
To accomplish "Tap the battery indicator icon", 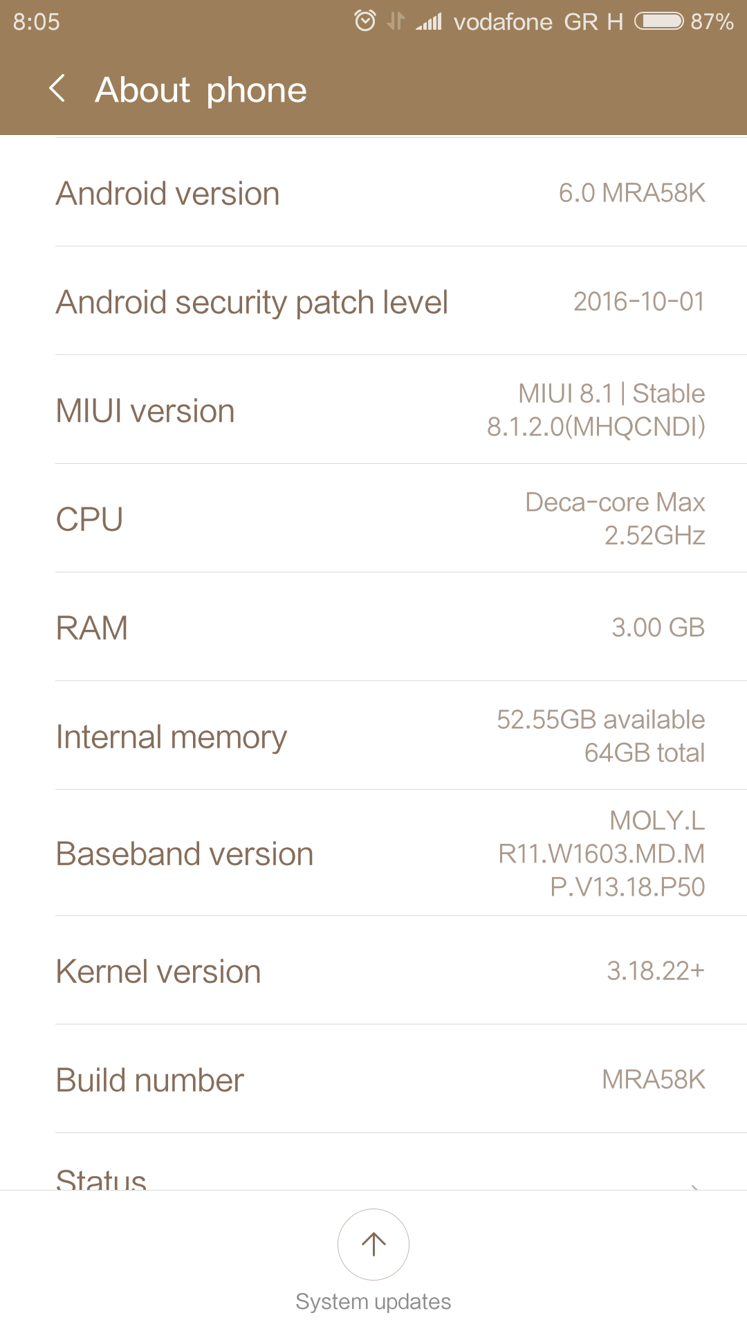I will pyautogui.click(x=658, y=21).
